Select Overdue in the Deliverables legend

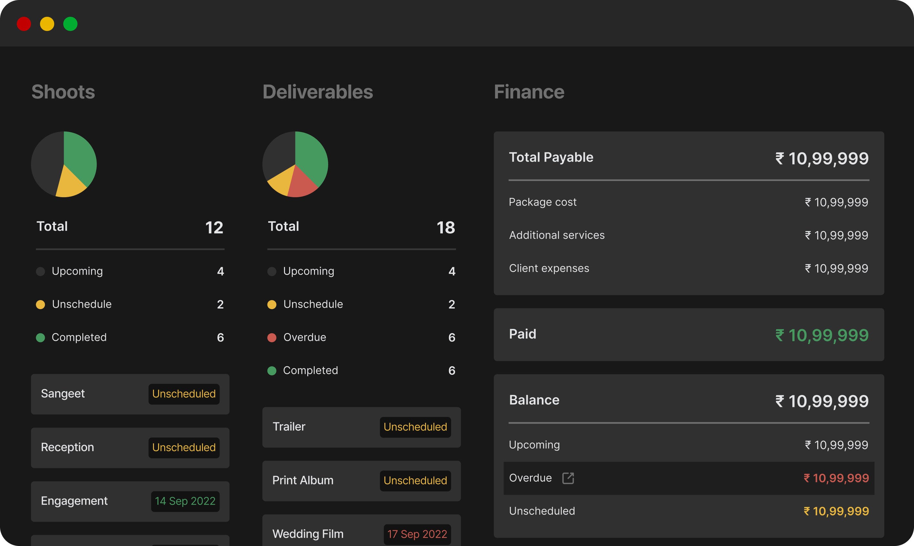click(362, 338)
